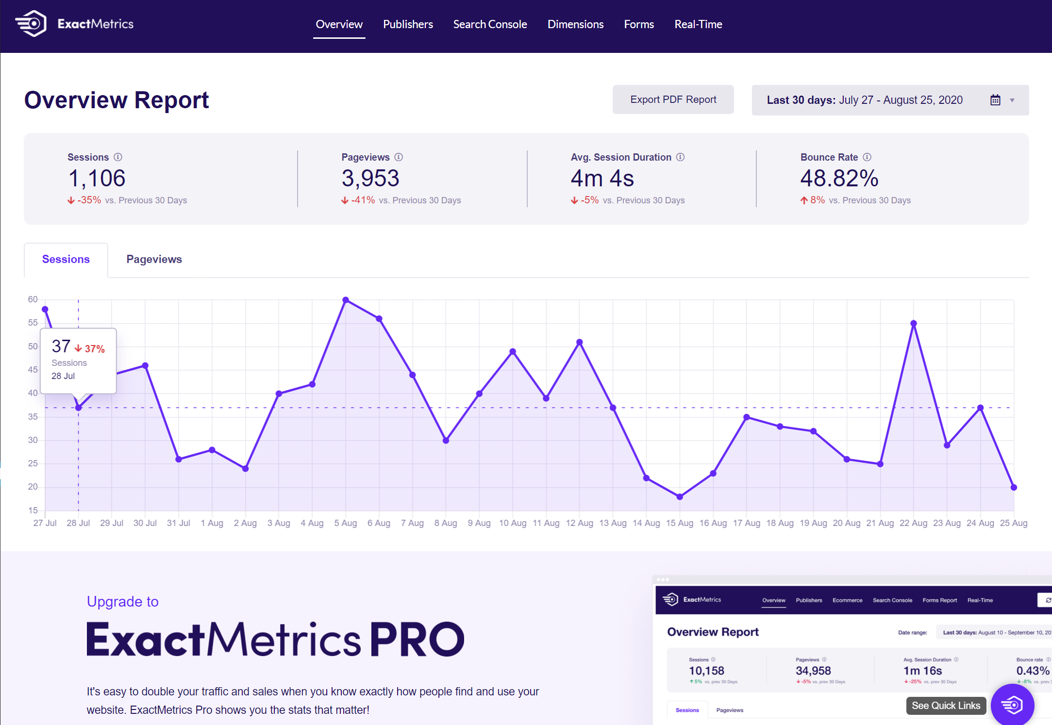Click info icon next to Avg. Session Duration
The height and width of the screenshot is (725, 1052).
click(680, 157)
